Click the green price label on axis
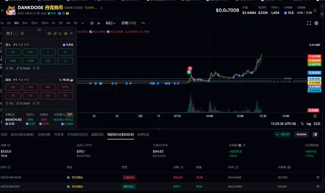This screenshot has height=193, width=325. coord(314,64)
